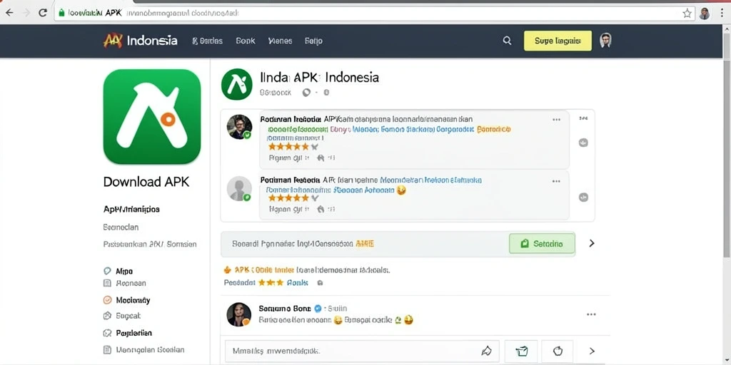731x365 pixels.
Task: Click the icon beside Payderlian
Action: click(107, 334)
